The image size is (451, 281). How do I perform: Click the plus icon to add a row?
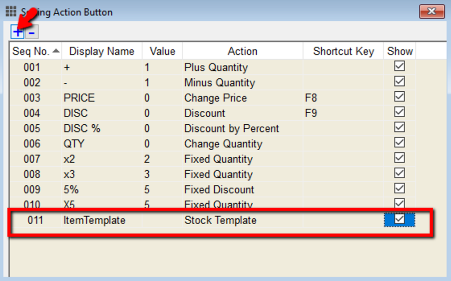(x=17, y=32)
